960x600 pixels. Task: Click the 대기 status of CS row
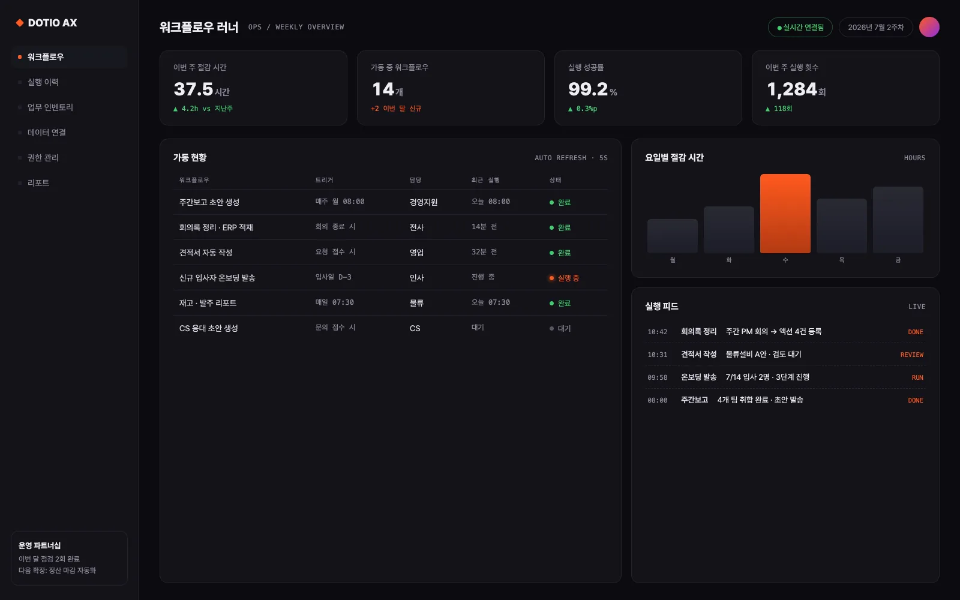560,328
